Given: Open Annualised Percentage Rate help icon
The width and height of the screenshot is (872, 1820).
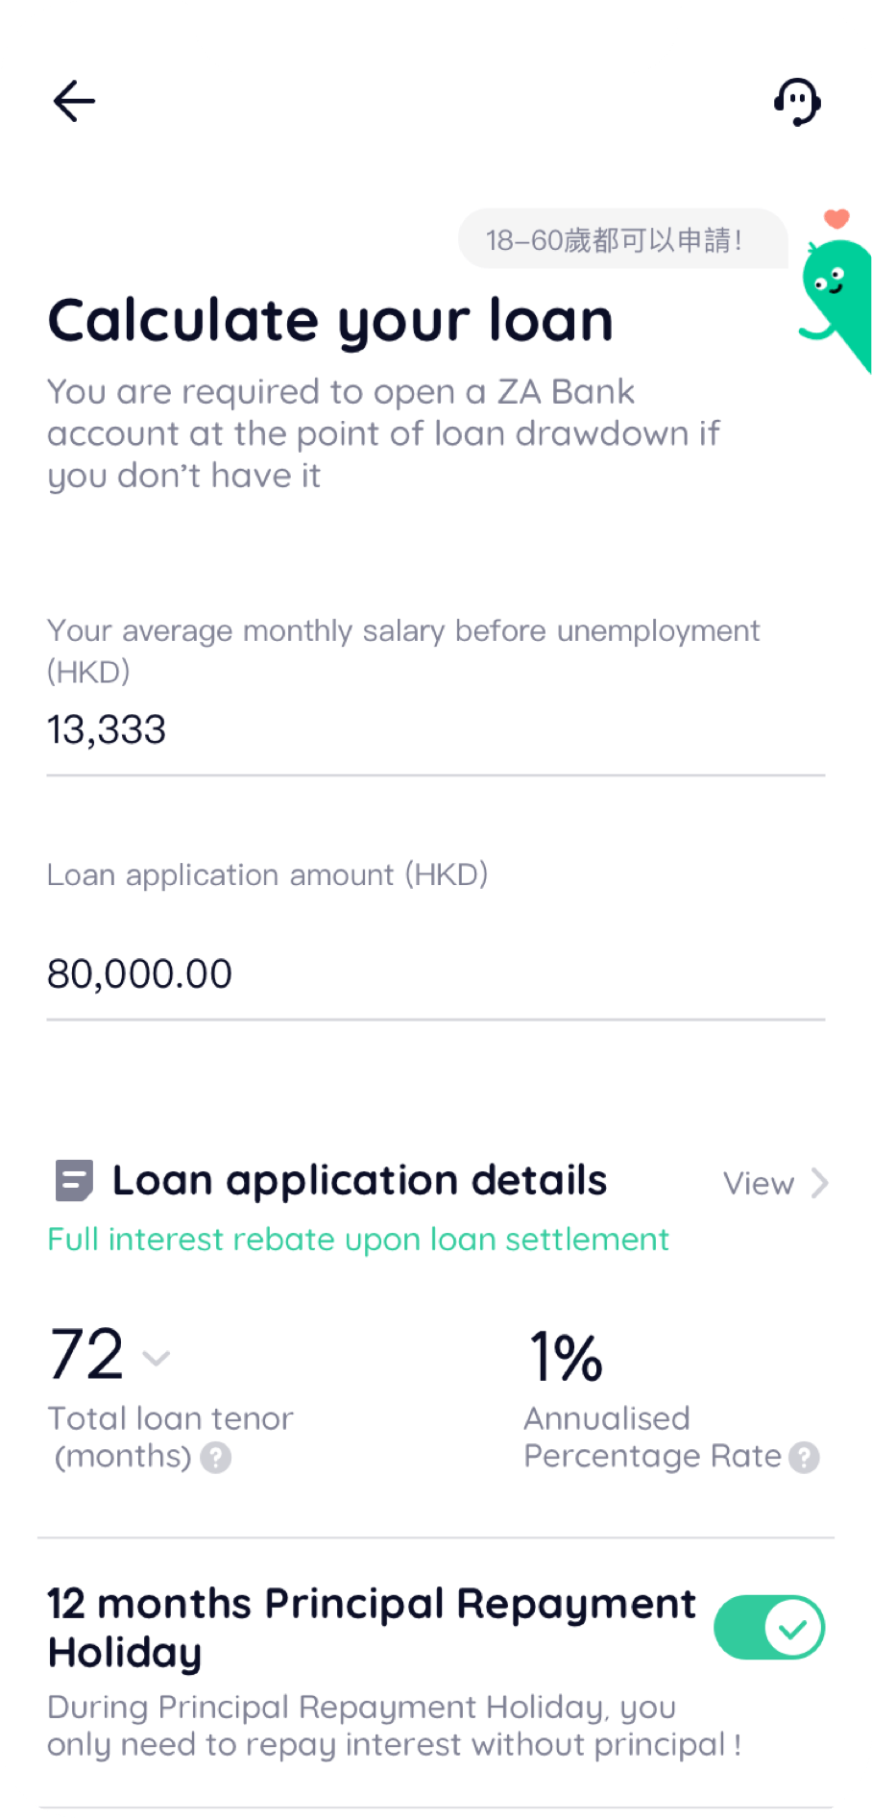Looking at the screenshot, I should coord(804,1458).
